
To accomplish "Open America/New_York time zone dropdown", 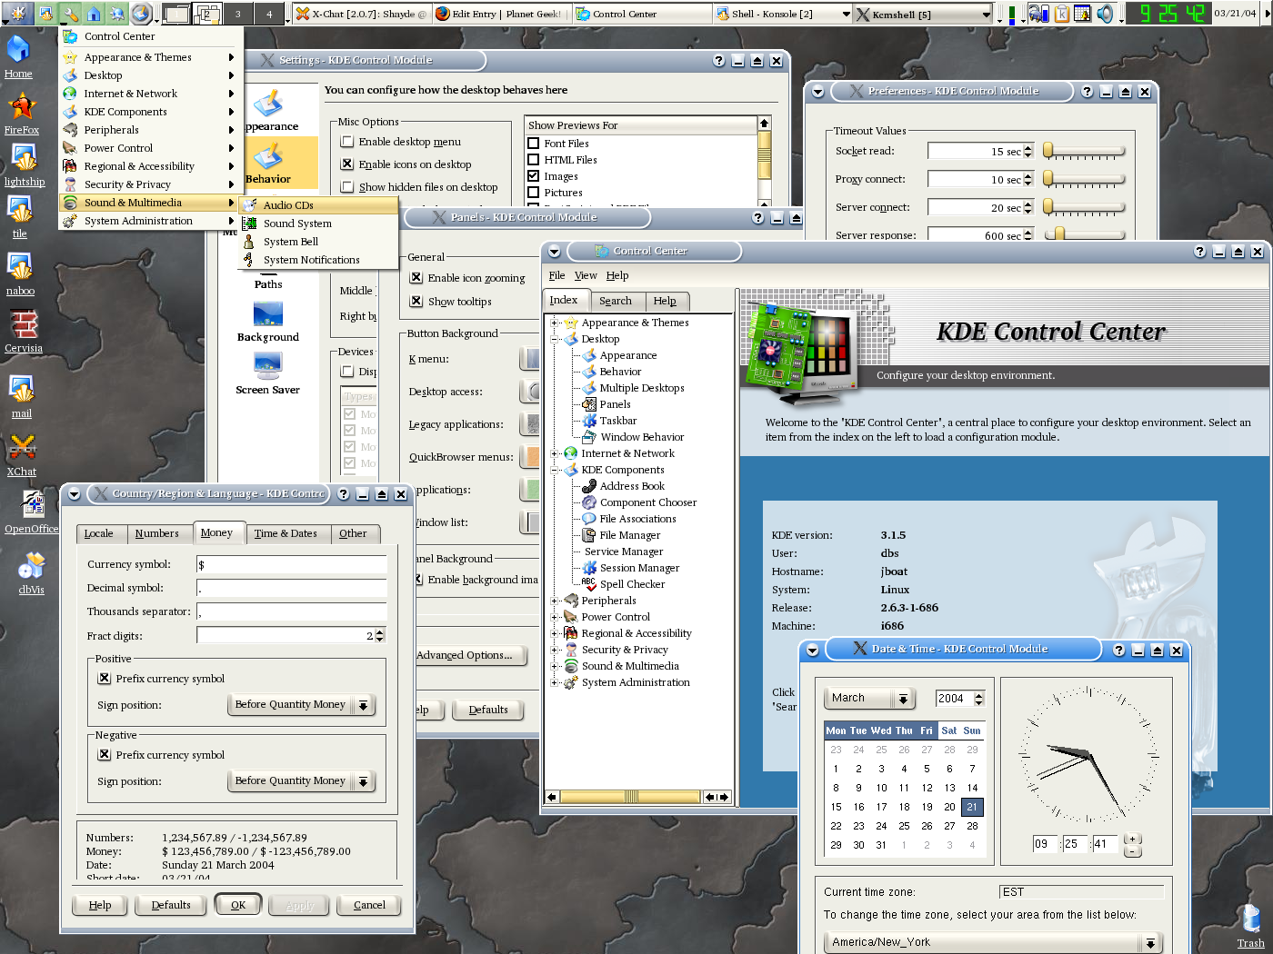I will (x=993, y=942).
